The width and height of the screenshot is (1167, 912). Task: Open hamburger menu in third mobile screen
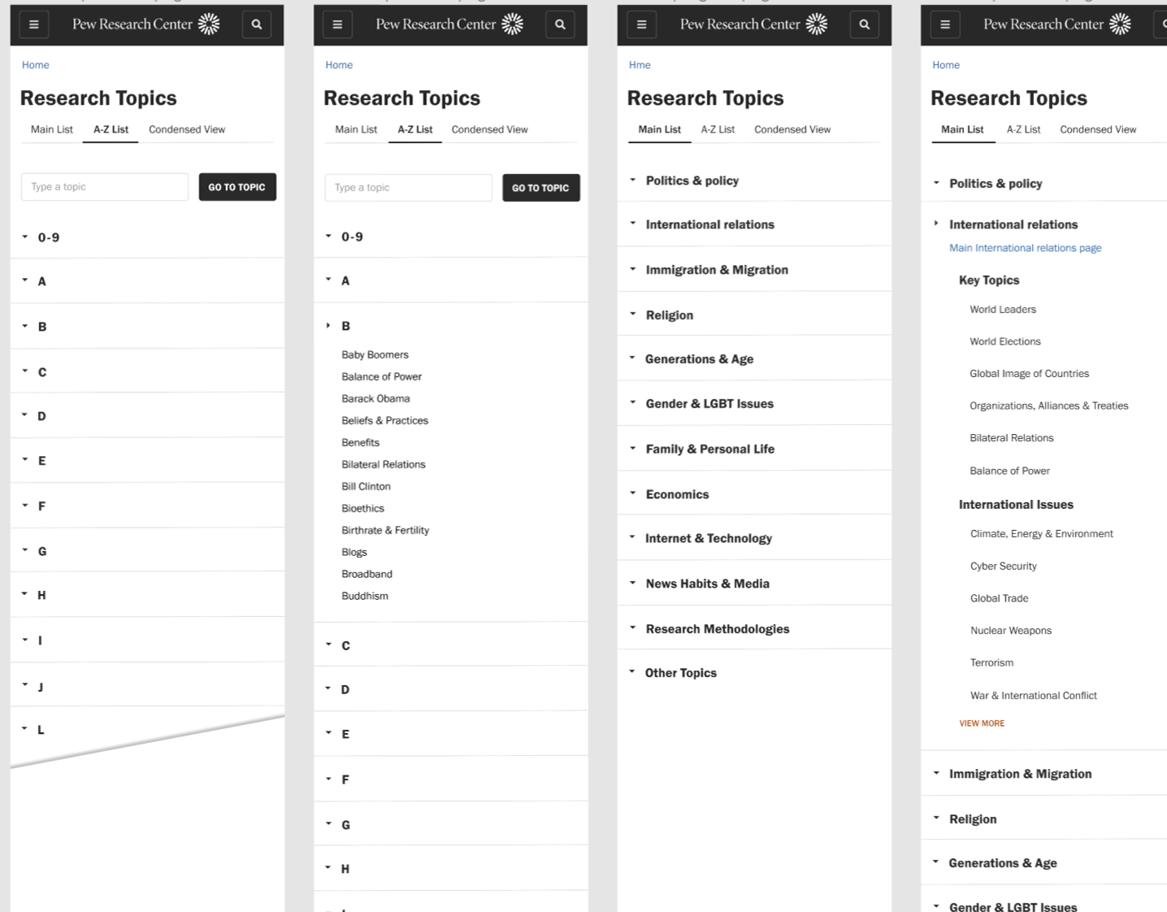(641, 25)
